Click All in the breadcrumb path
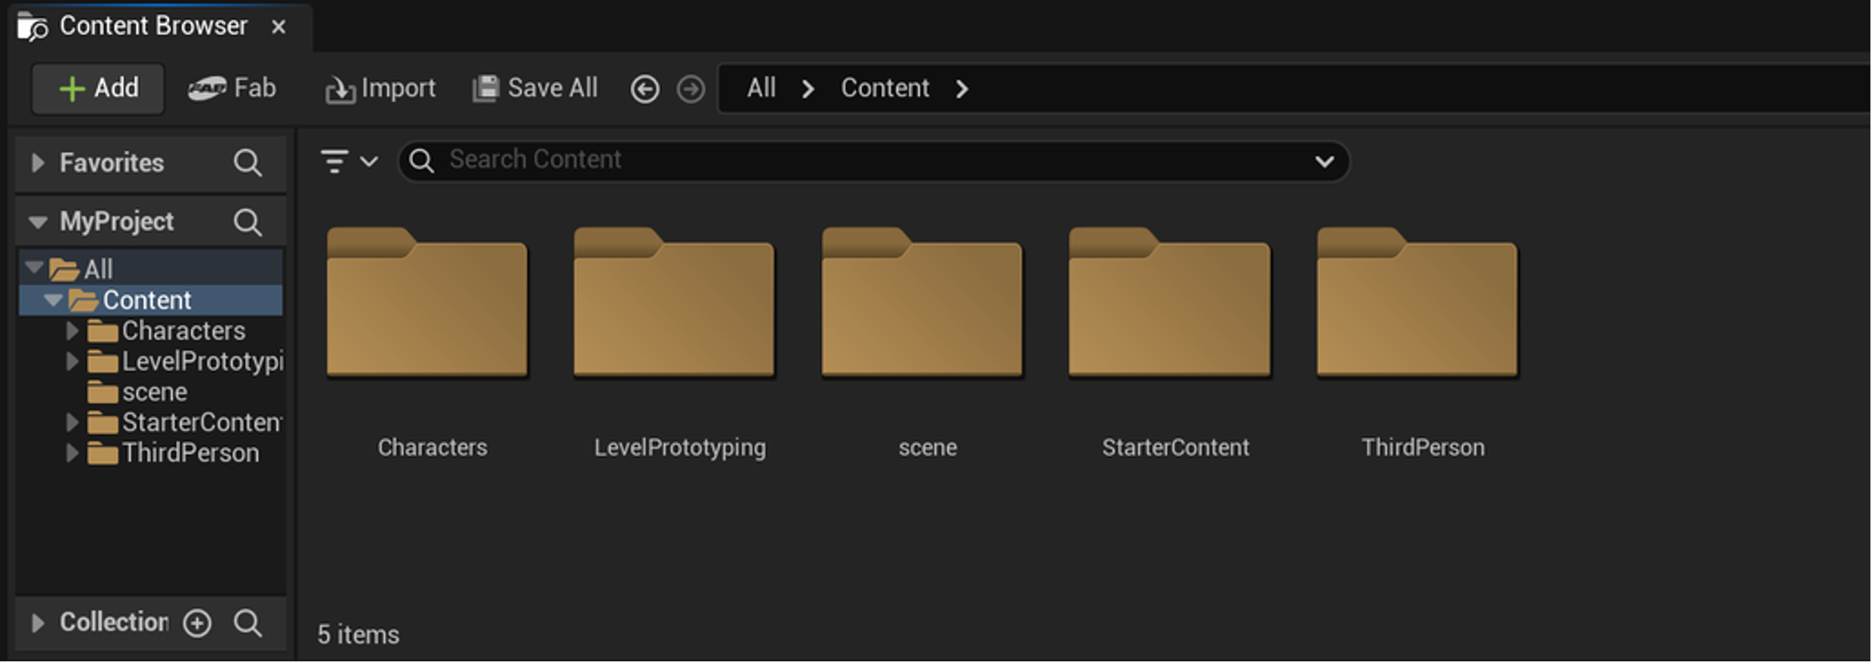The width and height of the screenshot is (1871, 662). (x=760, y=88)
